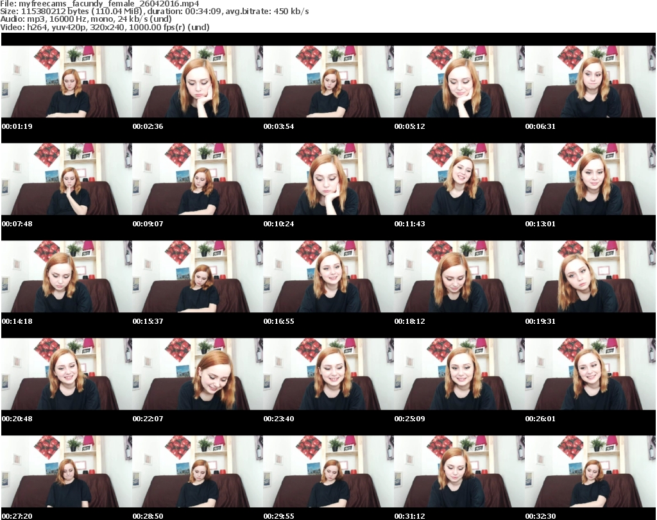Select the thumbnail at 00:05:12
657x520 pixels.
(x=459, y=81)
